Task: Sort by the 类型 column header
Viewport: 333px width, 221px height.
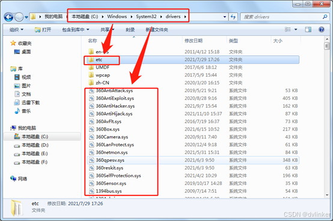Action: 233,41
